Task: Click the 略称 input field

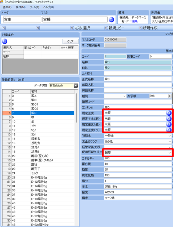Action: (x=138, y=68)
